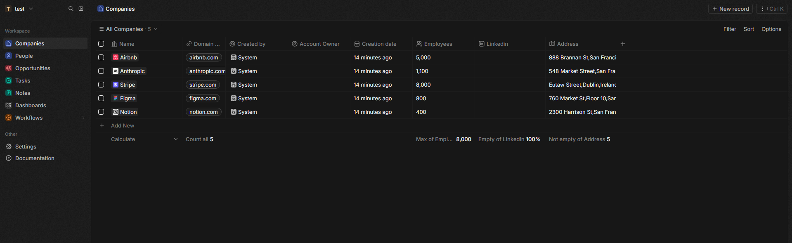Go to People in sidebar

click(x=45, y=56)
